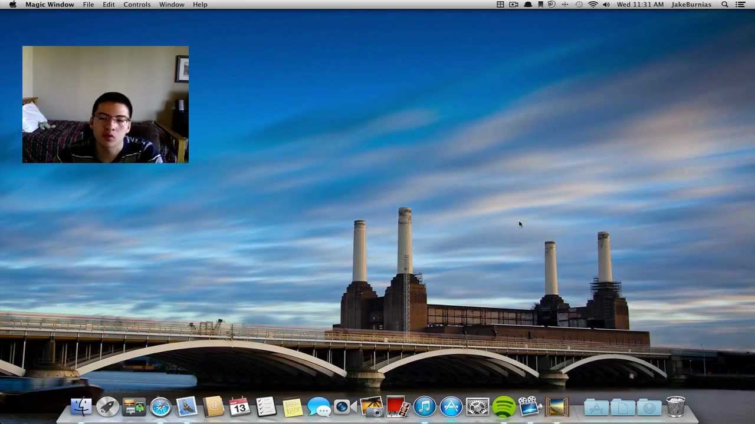755x424 pixels.
Task: Open the Apple menu
Action: pos(12,5)
